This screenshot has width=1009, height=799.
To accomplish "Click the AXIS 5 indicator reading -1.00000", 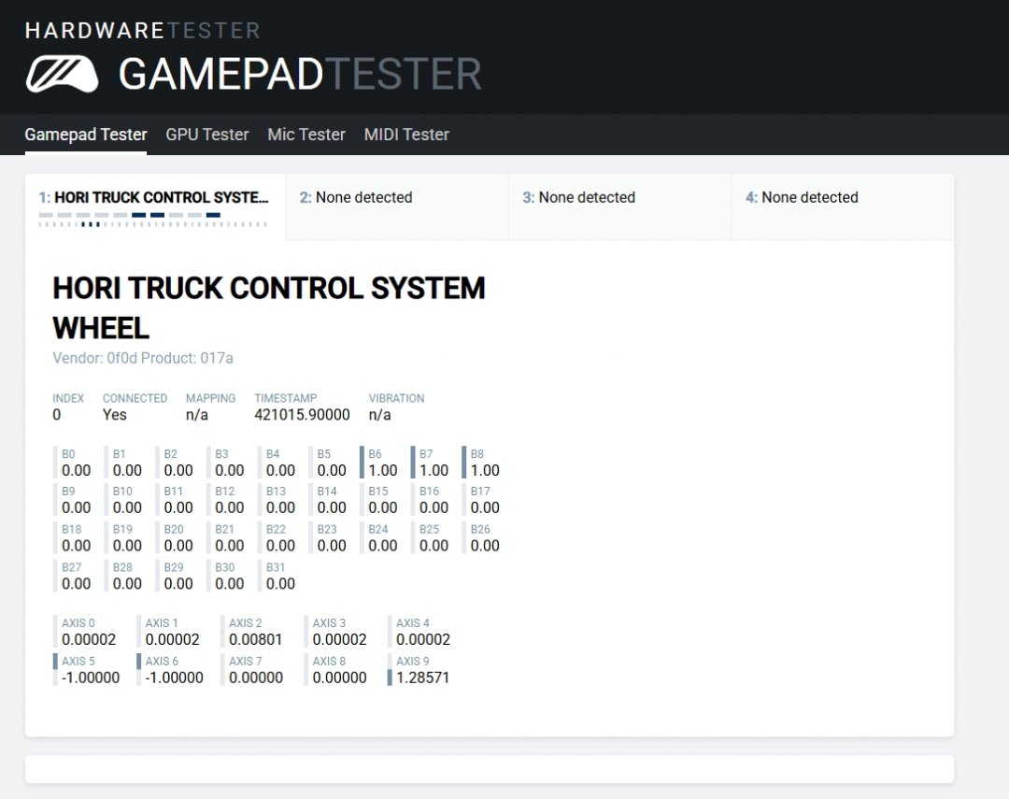I will coord(89,669).
